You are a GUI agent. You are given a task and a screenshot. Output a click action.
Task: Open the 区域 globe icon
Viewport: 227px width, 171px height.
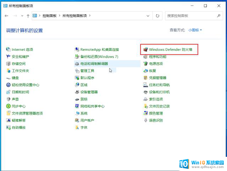77,85
